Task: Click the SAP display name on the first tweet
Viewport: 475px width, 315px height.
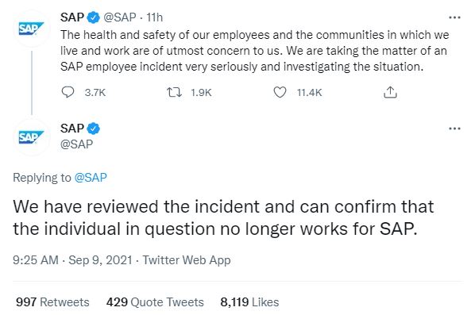Action: coord(72,17)
